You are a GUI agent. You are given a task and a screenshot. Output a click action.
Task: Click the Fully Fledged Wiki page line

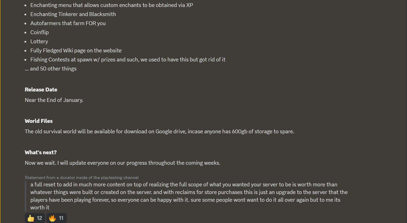[x=76, y=51]
